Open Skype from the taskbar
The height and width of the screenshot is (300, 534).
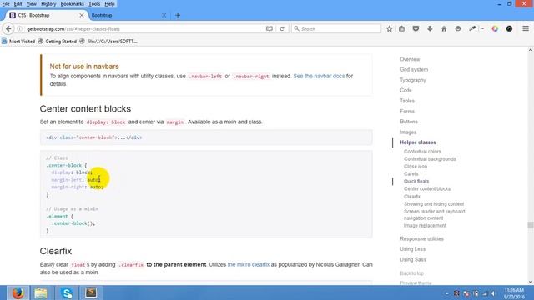tap(67, 292)
